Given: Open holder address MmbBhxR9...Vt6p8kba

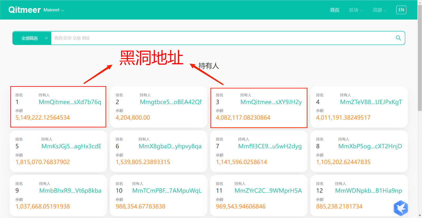Looking at the screenshot, I should pos(70,191).
